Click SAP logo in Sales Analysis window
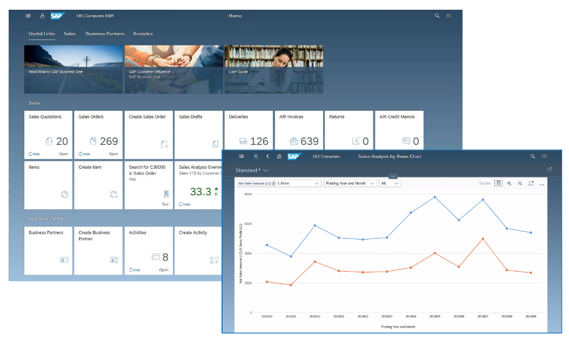The height and width of the screenshot is (338, 569). coord(294,156)
